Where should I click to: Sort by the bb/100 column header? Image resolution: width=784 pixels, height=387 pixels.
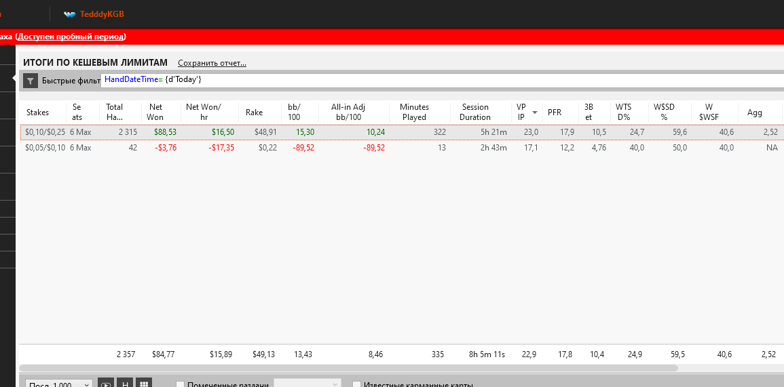293,113
